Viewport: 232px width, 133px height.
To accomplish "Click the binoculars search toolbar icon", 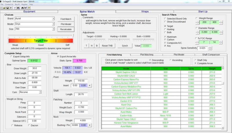I will click(x=23, y=8).
